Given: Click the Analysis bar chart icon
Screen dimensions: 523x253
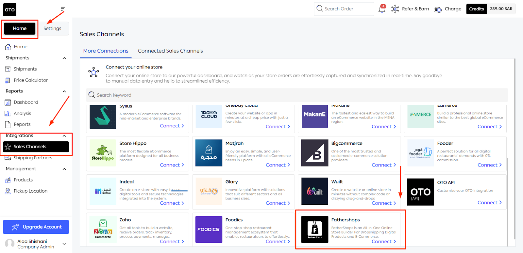Looking at the screenshot, I should click(8, 114).
